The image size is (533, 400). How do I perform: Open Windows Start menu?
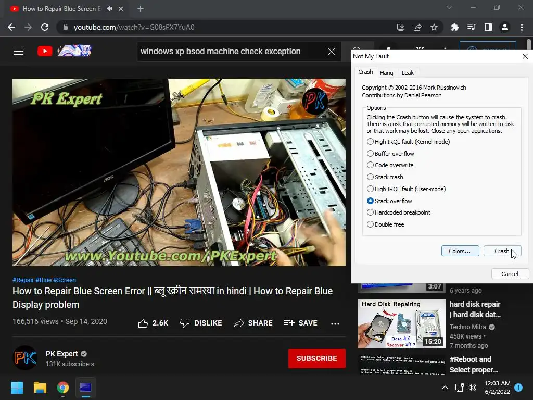17,387
